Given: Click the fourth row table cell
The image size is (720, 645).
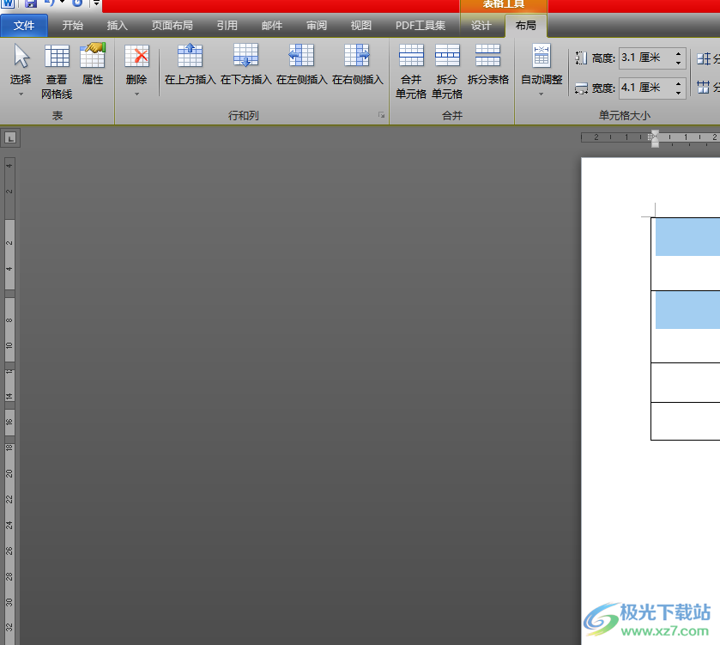Looking at the screenshot, I should click(x=686, y=422).
